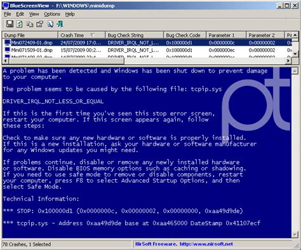The height and width of the screenshot is (250, 301).
Task: Click the dump list horizontal scroll-left arrow
Action: point(6,60)
